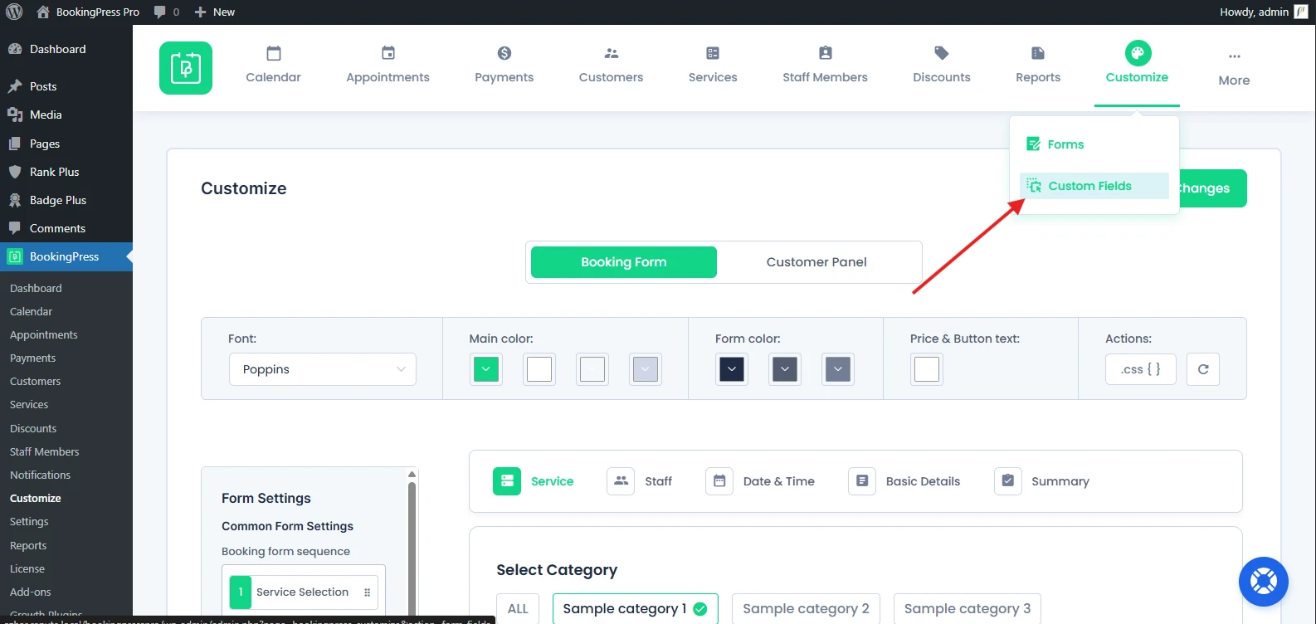Select Sample category 2
This screenshot has height=624, width=1316.
point(806,609)
